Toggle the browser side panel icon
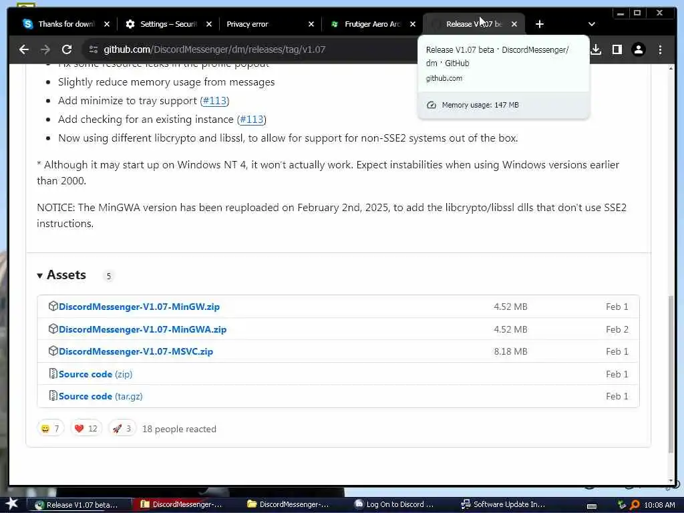Image resolution: width=684 pixels, height=513 pixels. (x=617, y=49)
